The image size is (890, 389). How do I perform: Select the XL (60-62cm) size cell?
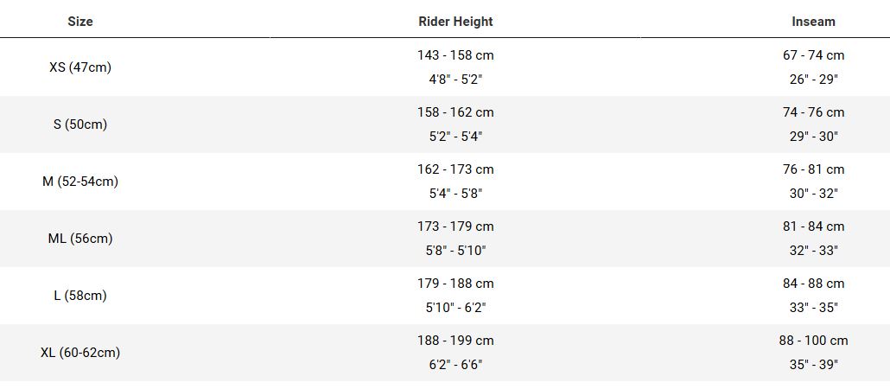(80, 353)
